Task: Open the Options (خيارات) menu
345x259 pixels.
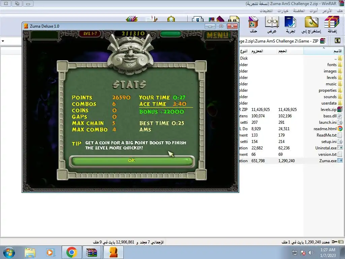Action: [x=283, y=11]
